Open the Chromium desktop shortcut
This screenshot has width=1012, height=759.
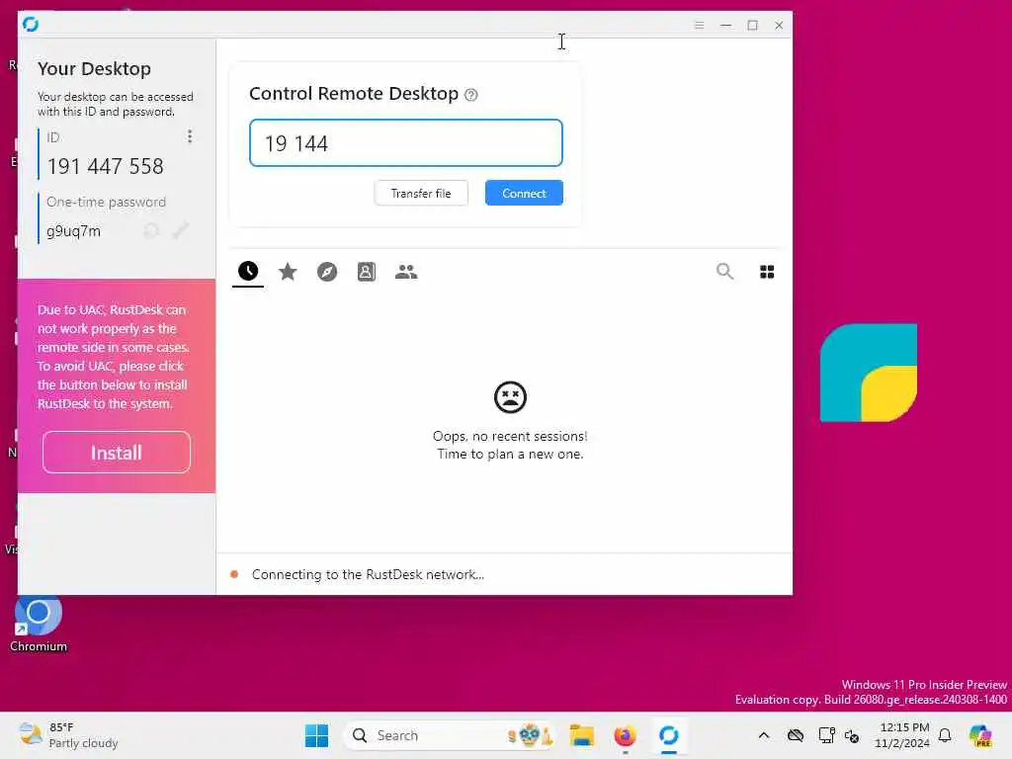39,623
